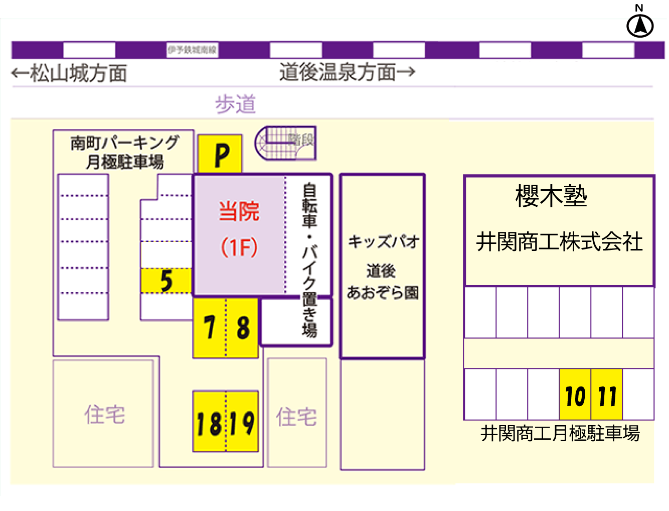
Task: Click the 道後温泉方面→ direction label
Action: point(347,72)
